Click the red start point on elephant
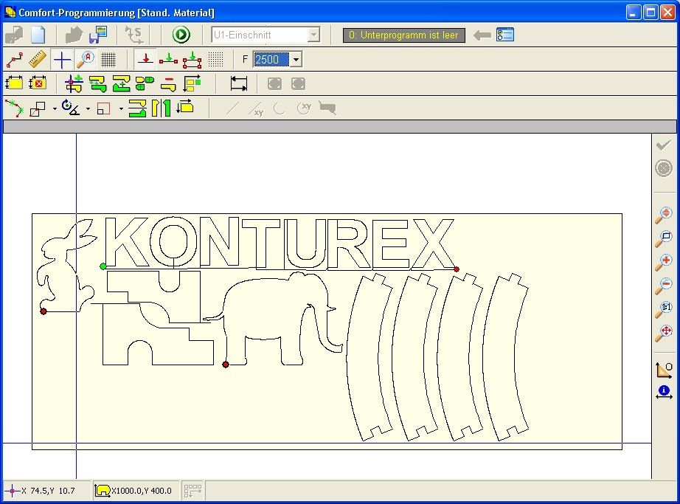This screenshot has width=680, height=504. coord(226,365)
